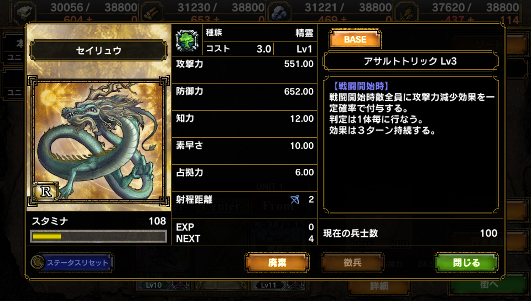Click the R rarity badge

click(46, 191)
